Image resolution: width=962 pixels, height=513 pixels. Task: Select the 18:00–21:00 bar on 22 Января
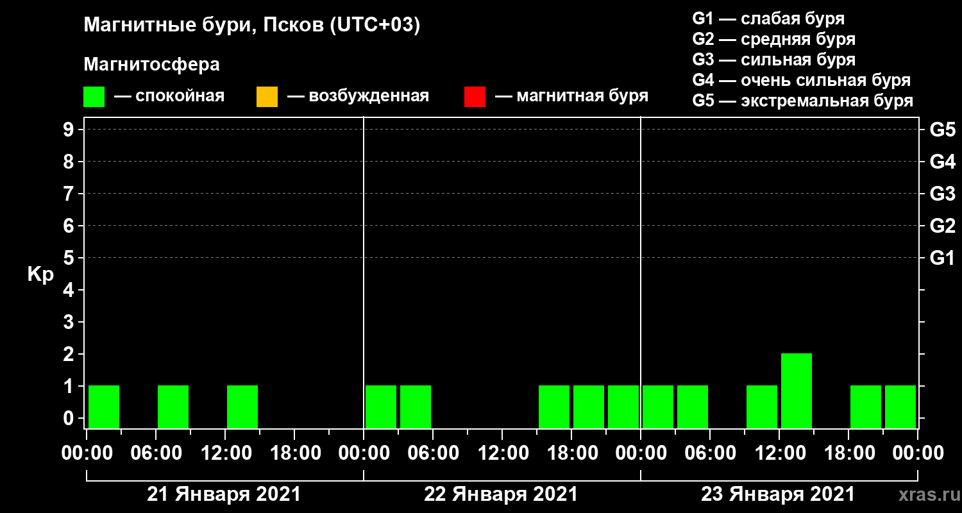point(589,407)
